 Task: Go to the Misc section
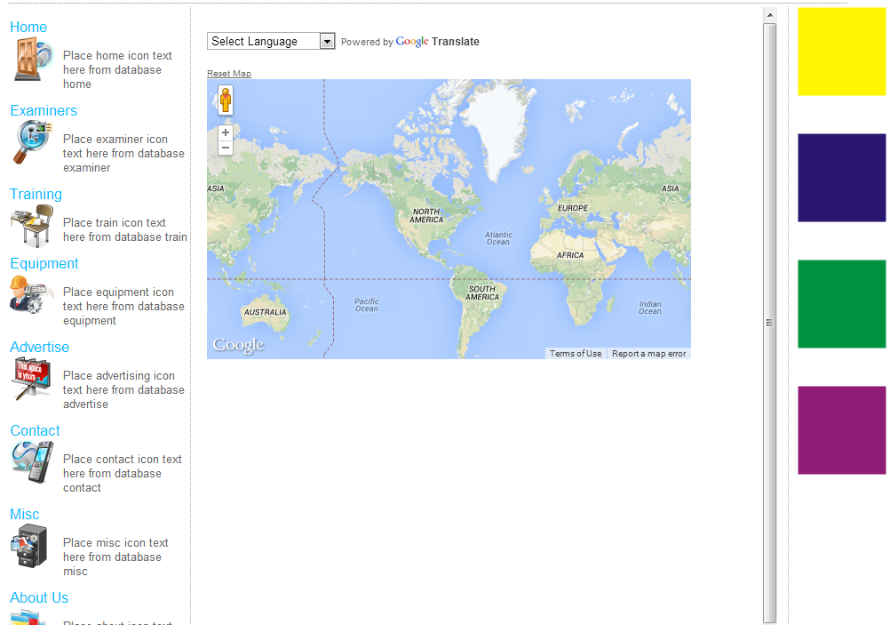tap(25, 514)
